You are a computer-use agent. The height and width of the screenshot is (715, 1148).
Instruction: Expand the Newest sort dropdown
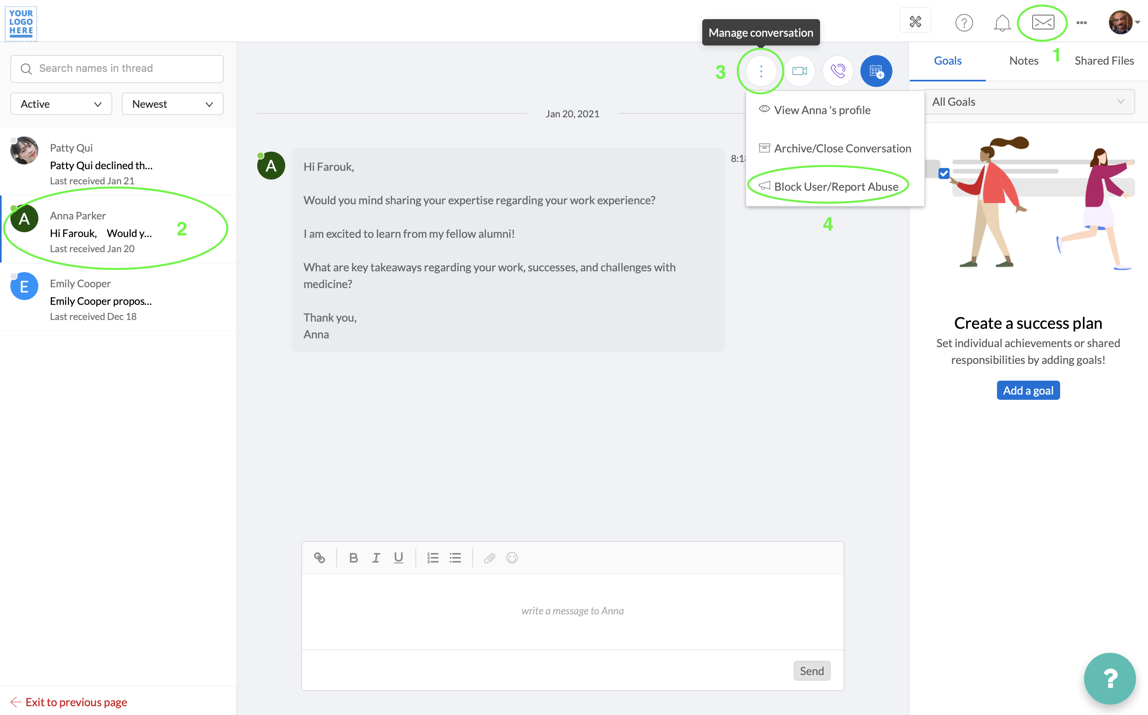[172, 104]
